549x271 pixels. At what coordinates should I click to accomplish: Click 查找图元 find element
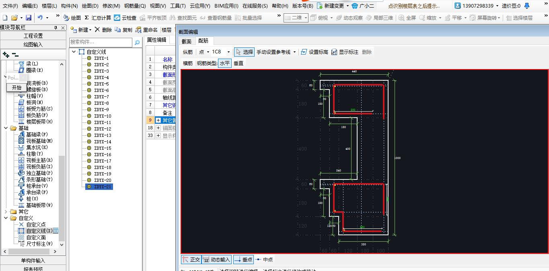pos(183,18)
